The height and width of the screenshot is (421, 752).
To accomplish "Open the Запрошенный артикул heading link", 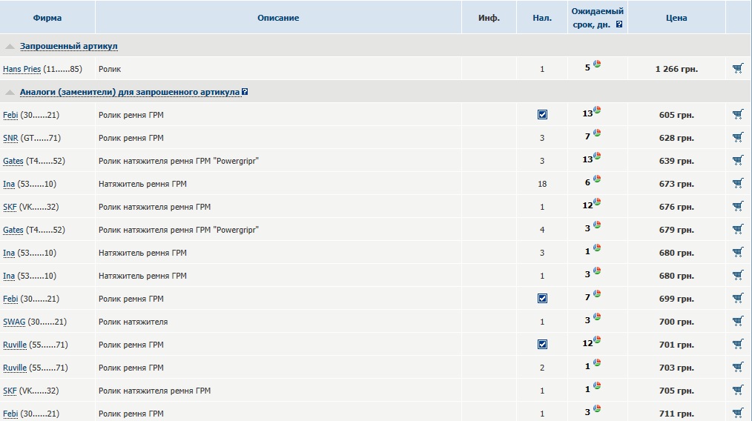I will pos(68,46).
